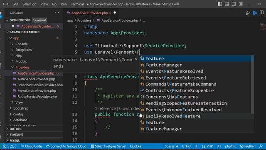Choose Events\FeatureResolved suggestion
Screen dimensions: 266x150
click(196, 71)
